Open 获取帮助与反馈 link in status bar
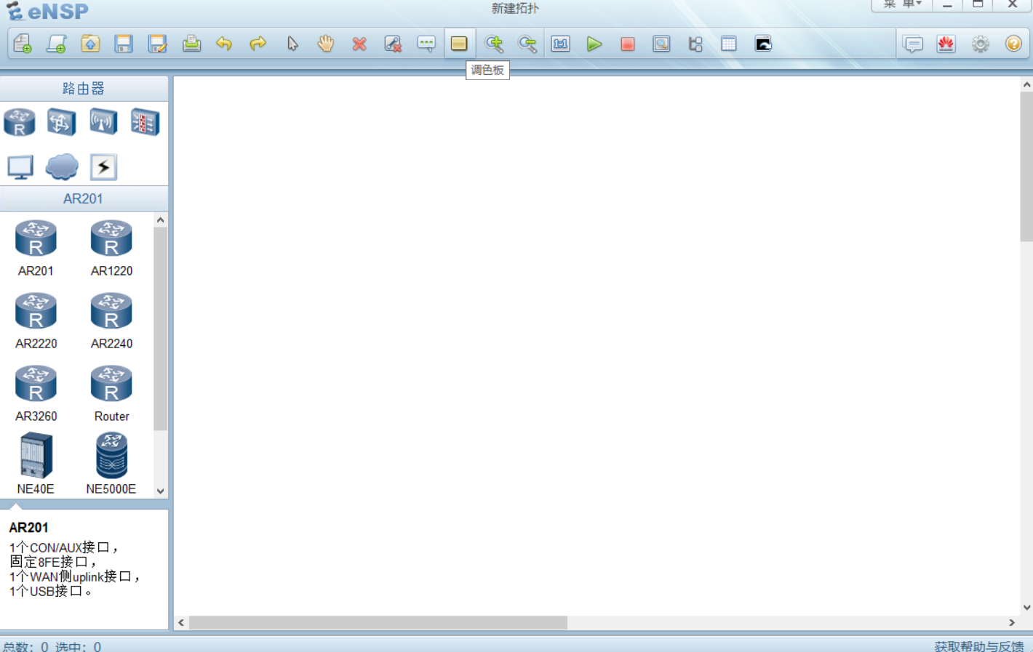Screen dimensions: 1033x652 (979, 646)
